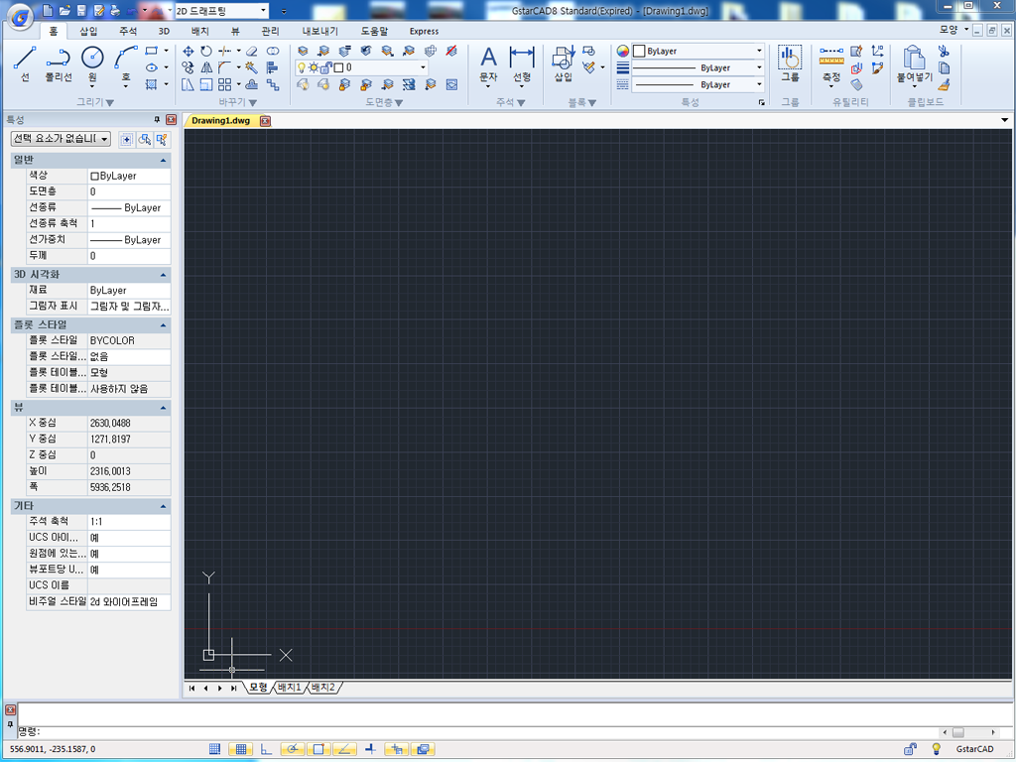Toggle Object Snap Tracking in status bar

pyautogui.click(x=344, y=749)
